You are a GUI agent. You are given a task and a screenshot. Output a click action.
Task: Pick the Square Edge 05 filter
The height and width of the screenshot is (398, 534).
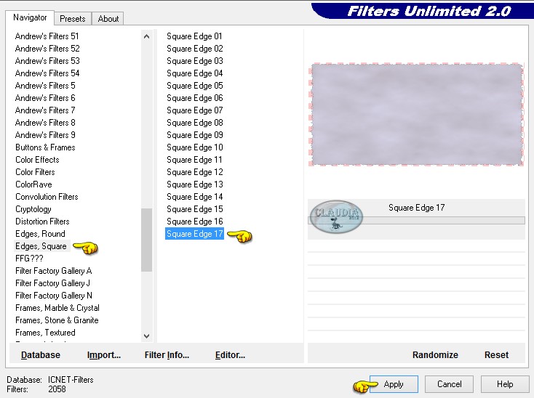(195, 86)
